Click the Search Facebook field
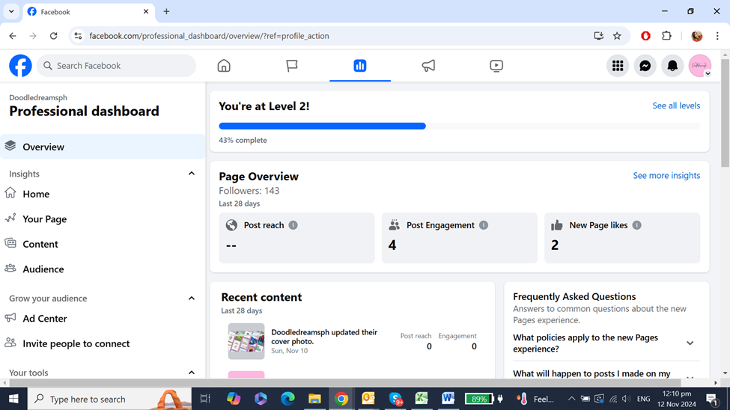This screenshot has width=730, height=410. (116, 66)
